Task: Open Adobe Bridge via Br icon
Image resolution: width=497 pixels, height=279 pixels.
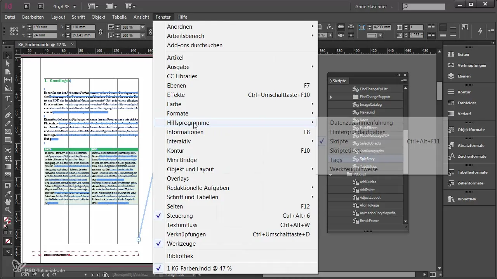Action: click(x=27, y=7)
